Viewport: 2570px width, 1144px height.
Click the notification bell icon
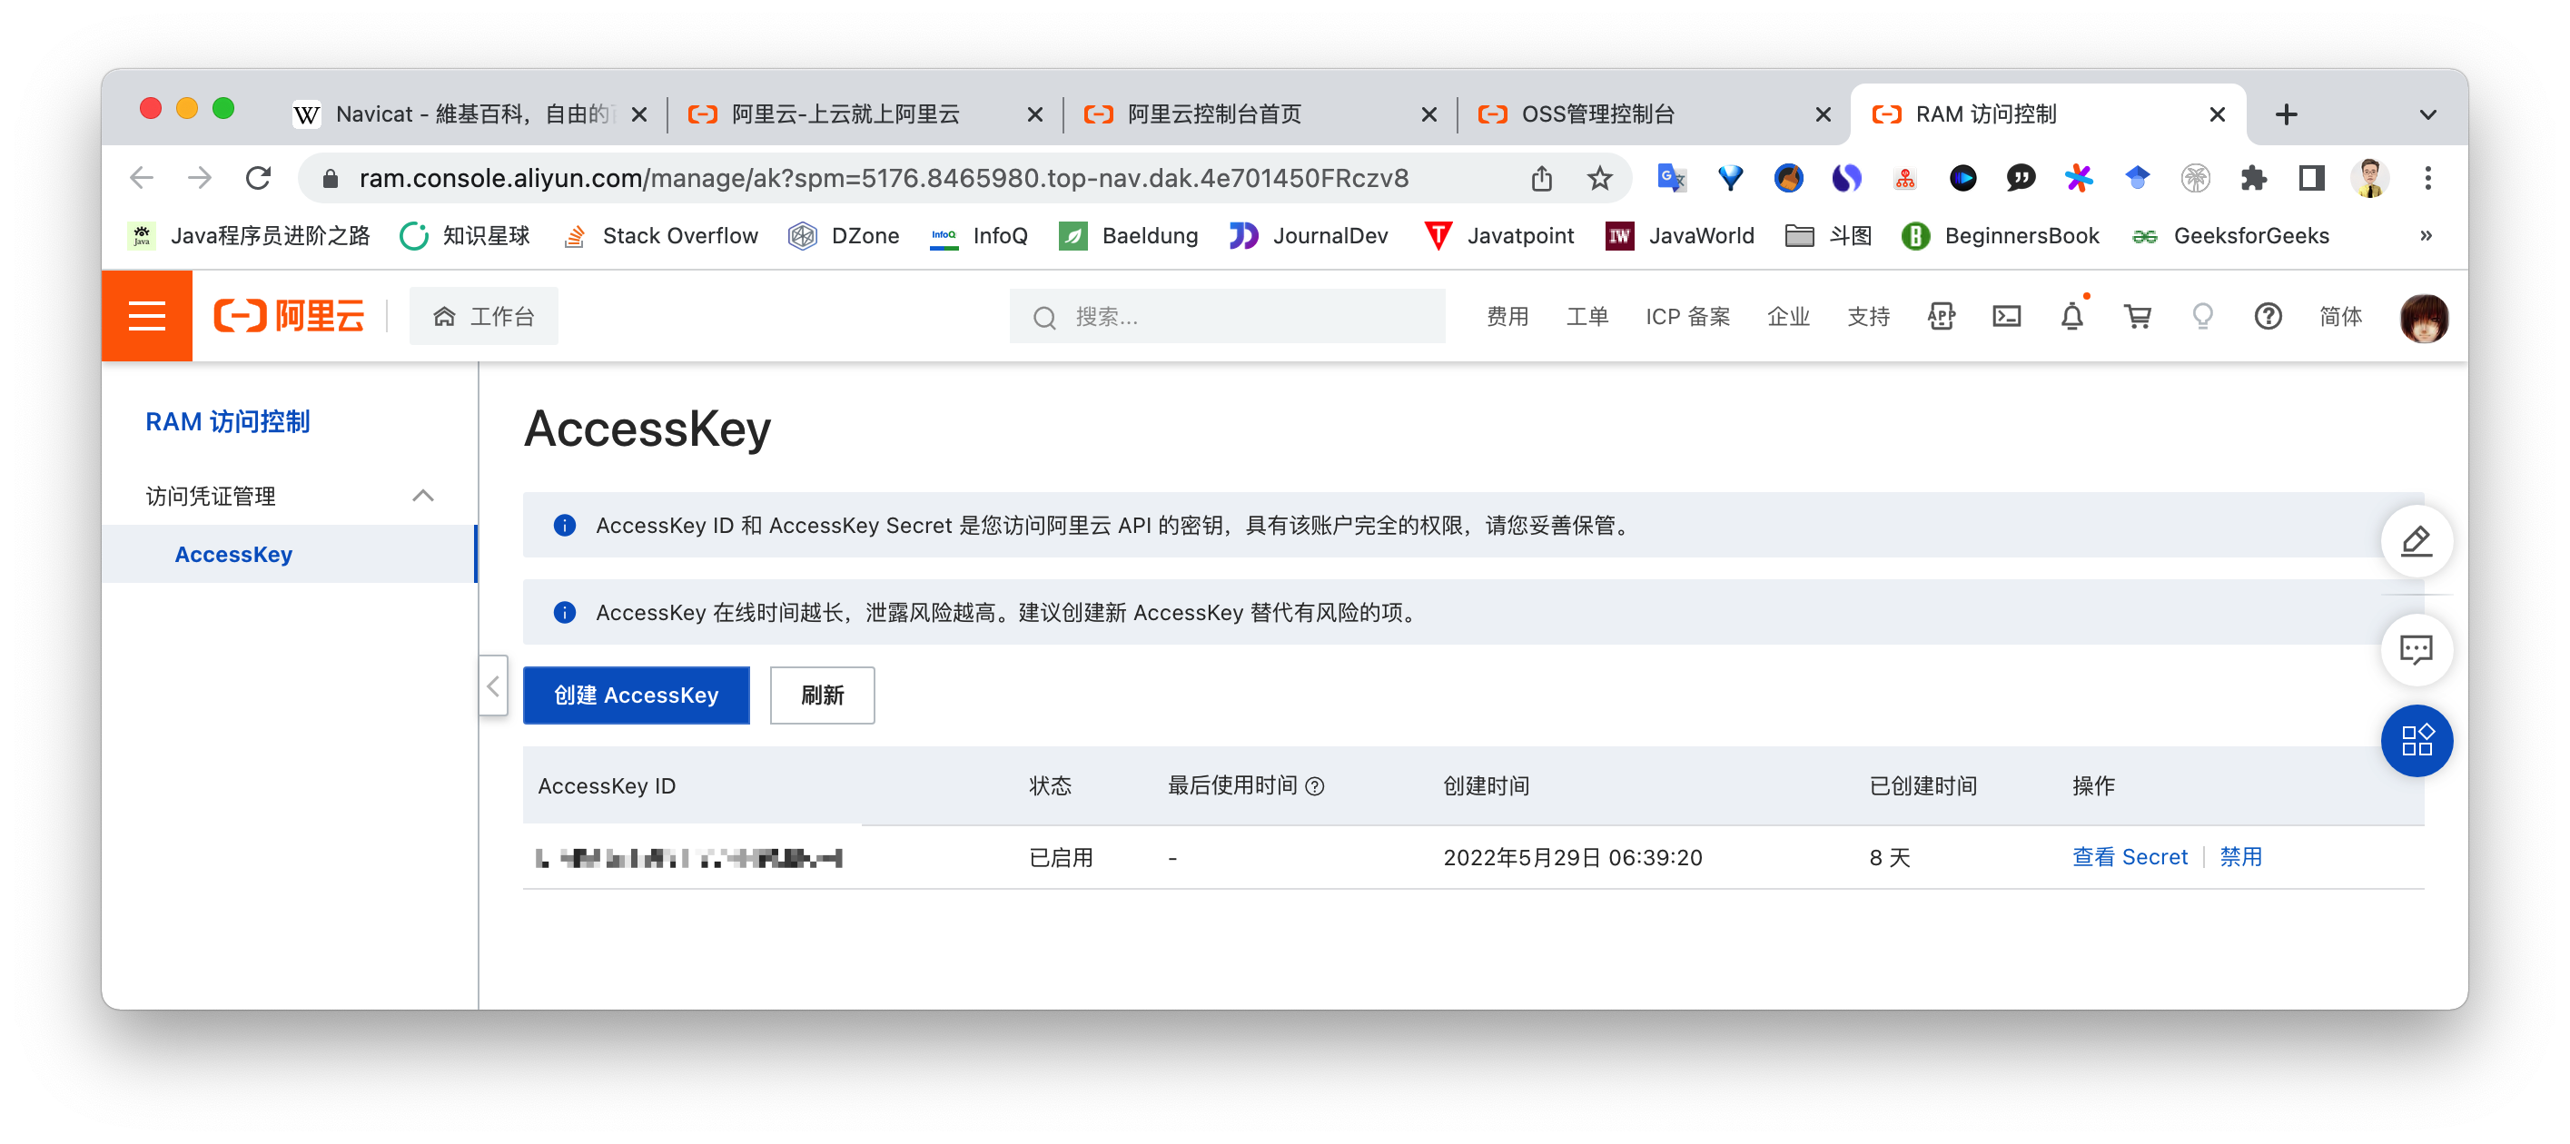[x=2071, y=317]
